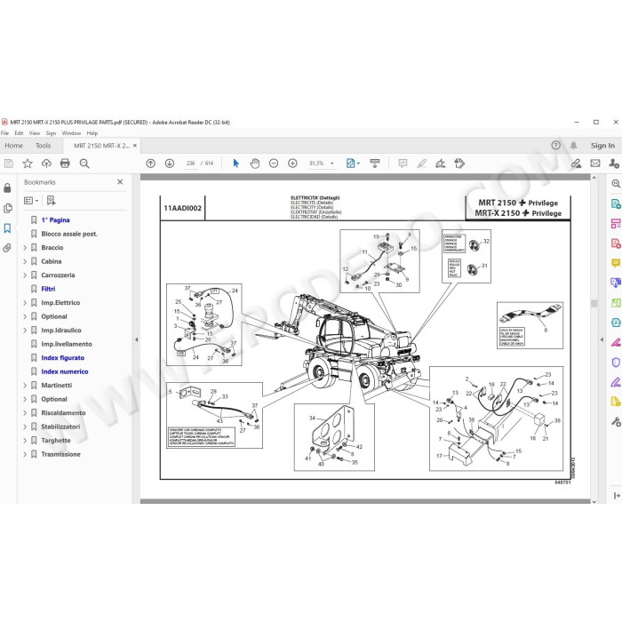Viewport: 622px width, 622px height.
Task: Open Protect shield tool in right pane
Action: (616, 363)
